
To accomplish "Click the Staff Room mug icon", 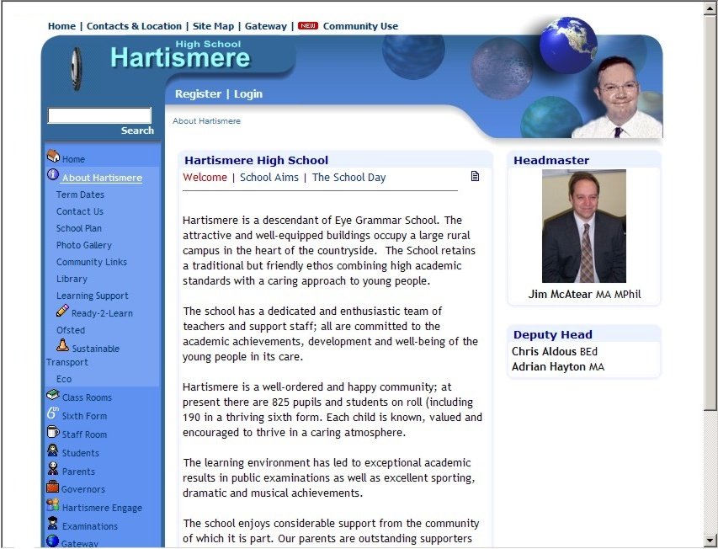I will tap(53, 433).
